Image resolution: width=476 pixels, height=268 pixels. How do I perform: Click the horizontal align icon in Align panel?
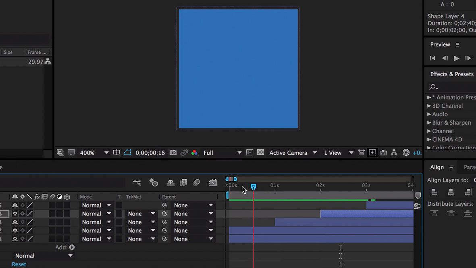click(451, 193)
